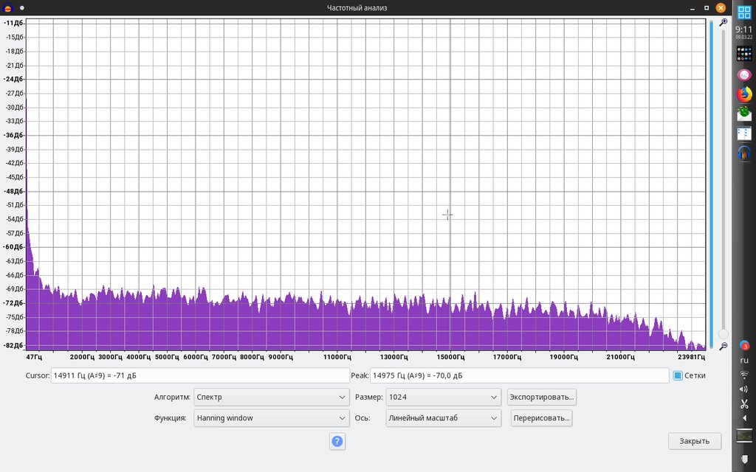Toggle the Сетки grid checkbox

coord(678,375)
